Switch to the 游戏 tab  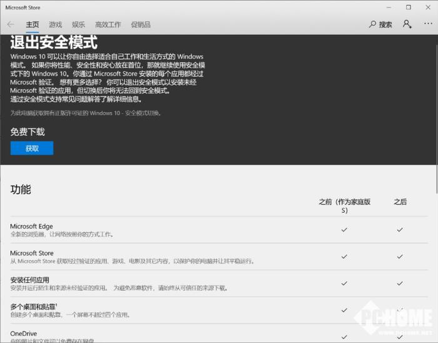pyautogui.click(x=55, y=24)
